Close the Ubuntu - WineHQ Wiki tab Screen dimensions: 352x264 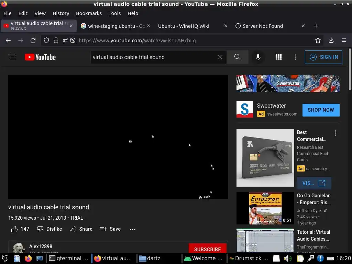(x=226, y=26)
